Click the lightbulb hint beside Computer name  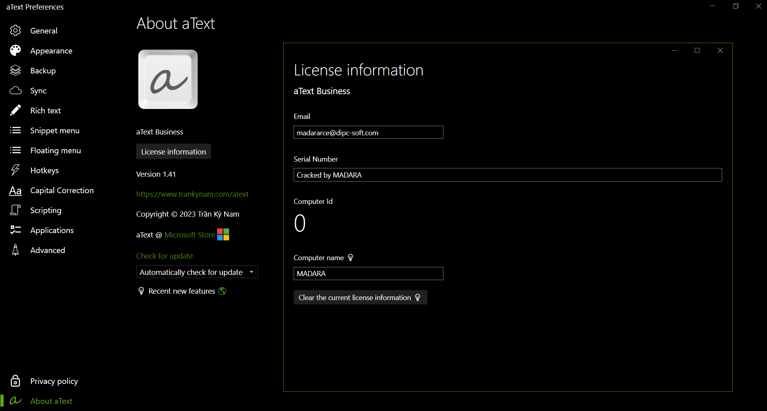pyautogui.click(x=350, y=257)
